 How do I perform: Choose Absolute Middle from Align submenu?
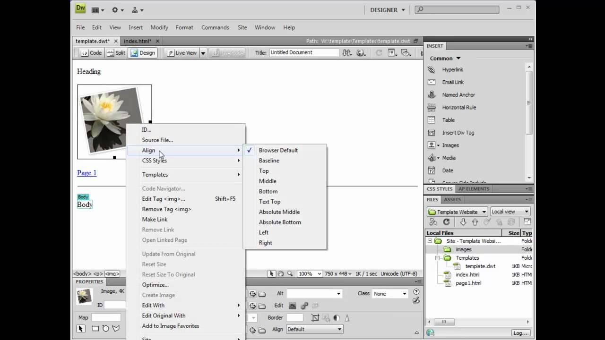click(279, 212)
